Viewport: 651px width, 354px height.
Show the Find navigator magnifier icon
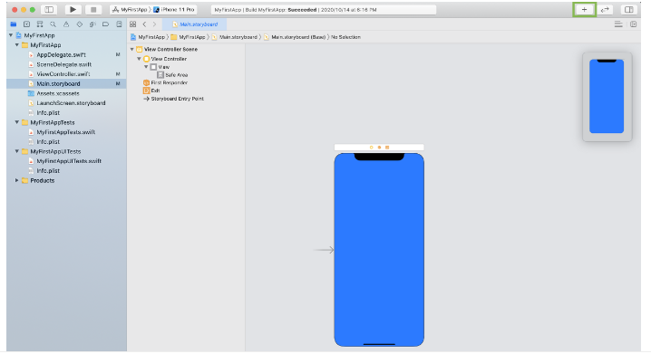click(53, 24)
